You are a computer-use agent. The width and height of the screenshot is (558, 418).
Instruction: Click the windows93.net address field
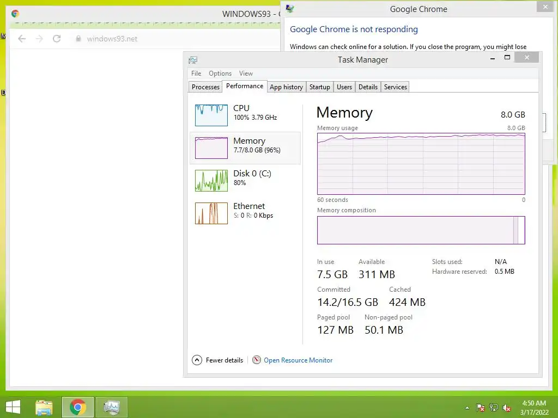pos(112,39)
